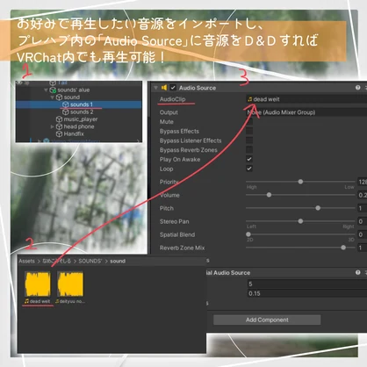The width and height of the screenshot is (367, 367).
Task: Select the dead weit audio thumbnail
Action: click(x=38, y=284)
